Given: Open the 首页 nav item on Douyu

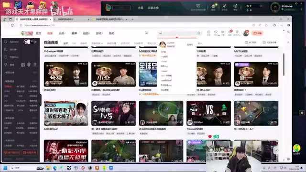Looking at the screenshot, I should tap(38, 33).
